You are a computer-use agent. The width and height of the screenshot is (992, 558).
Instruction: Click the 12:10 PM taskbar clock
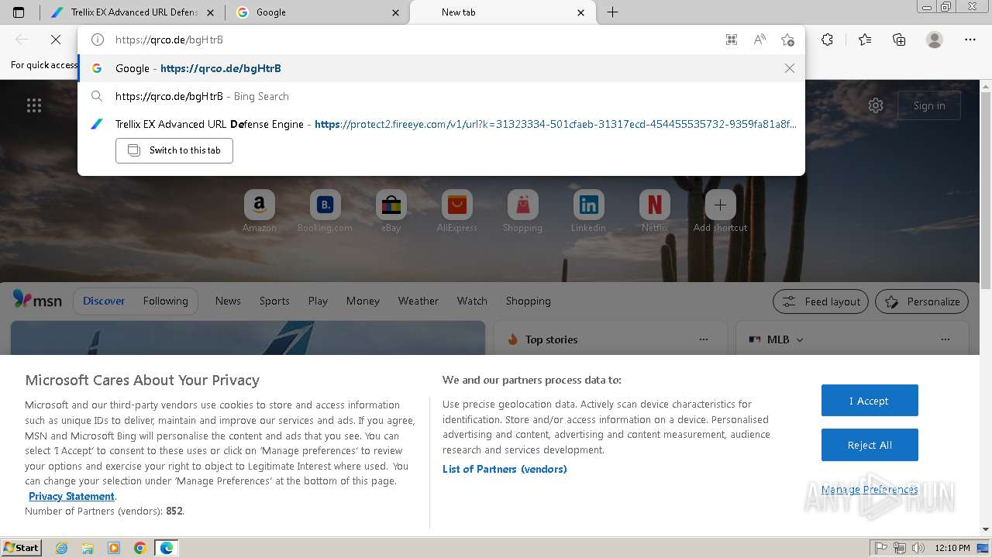(x=952, y=548)
